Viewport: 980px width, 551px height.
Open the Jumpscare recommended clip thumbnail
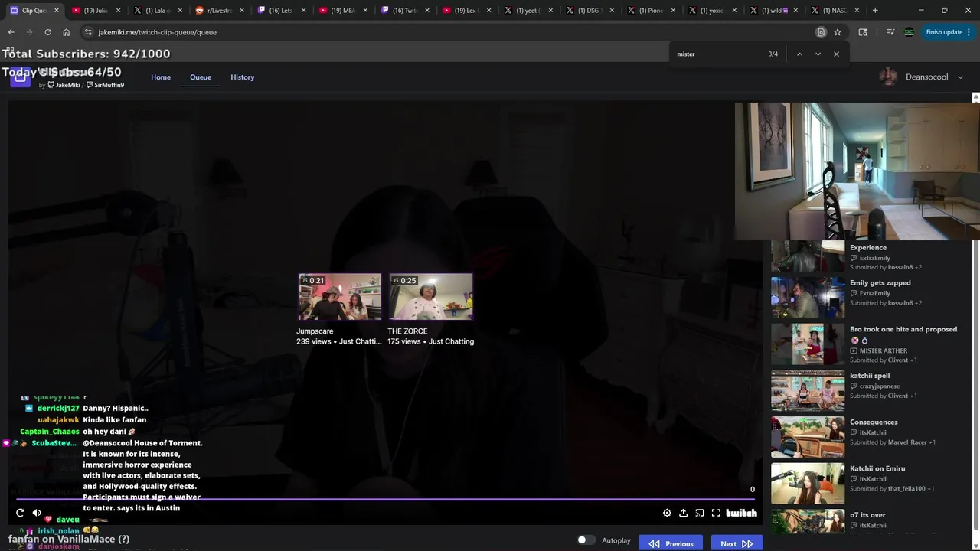pos(339,297)
